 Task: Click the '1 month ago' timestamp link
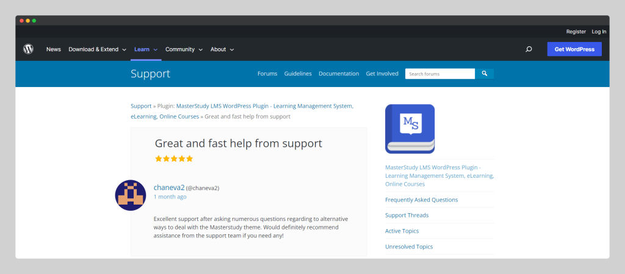(170, 197)
